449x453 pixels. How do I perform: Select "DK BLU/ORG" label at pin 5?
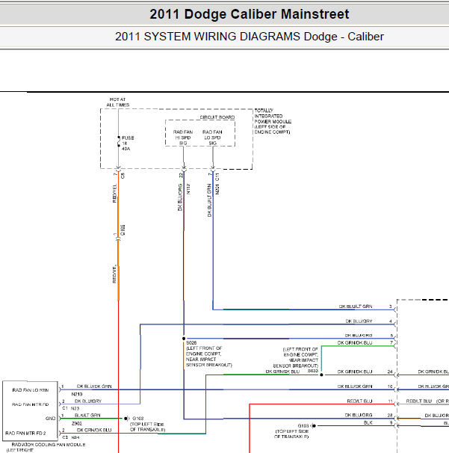(x=359, y=336)
